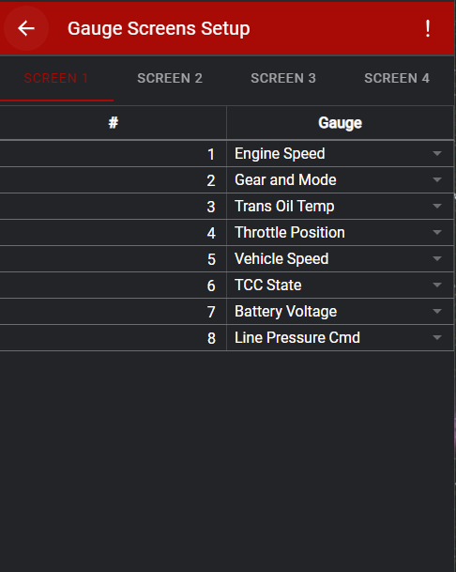Expand the Trans Oil Temp dropdown arrow
The width and height of the screenshot is (456, 572).
pyautogui.click(x=437, y=206)
